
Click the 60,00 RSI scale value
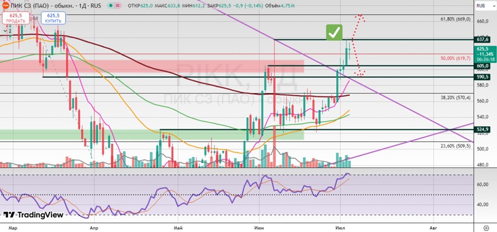tap(483, 184)
